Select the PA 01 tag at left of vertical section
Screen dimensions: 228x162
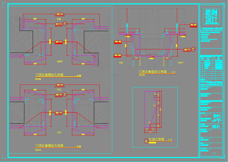(x=118, y=42)
